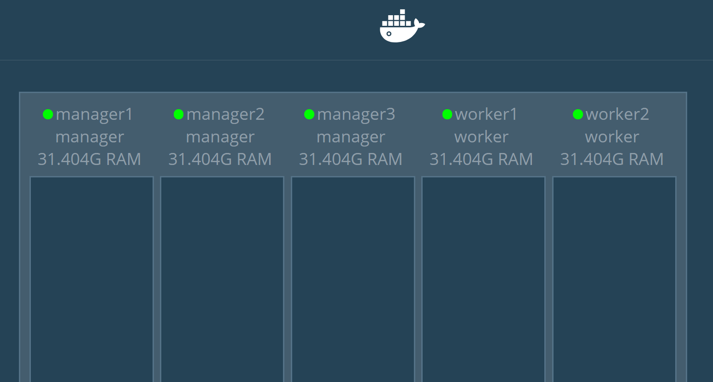Click the manager2 node name
This screenshot has width=713, height=382.
coord(225,114)
